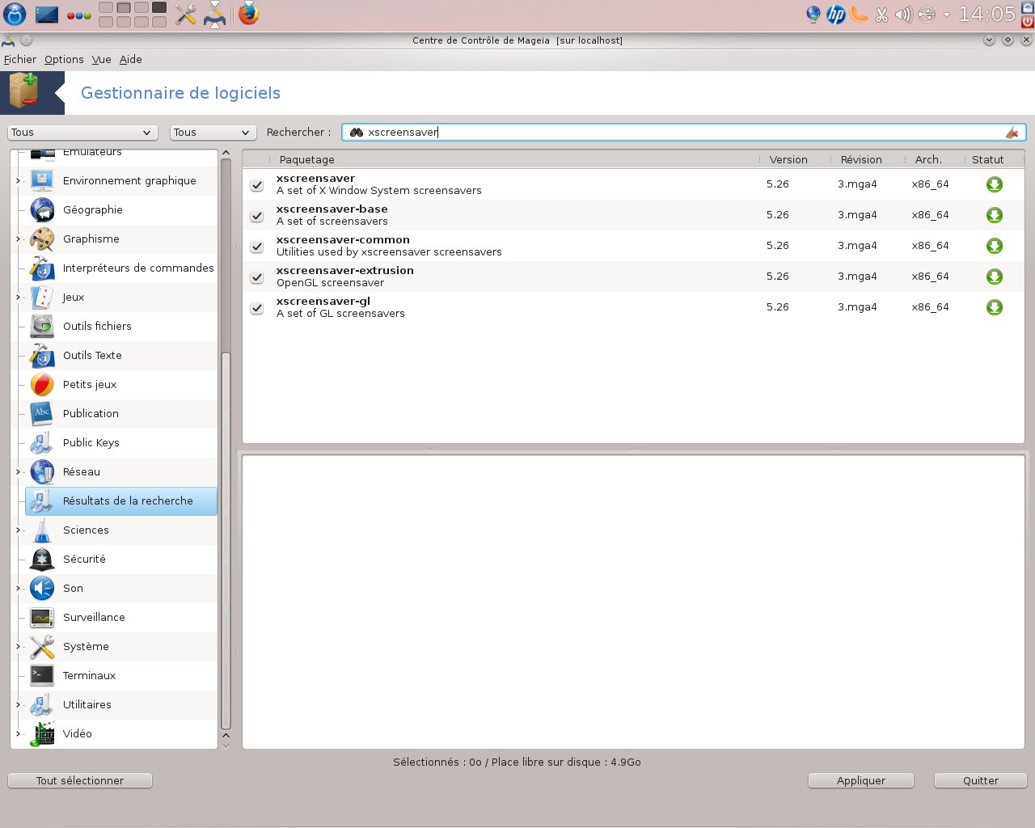Click the Petits jeux ball icon

(42, 385)
